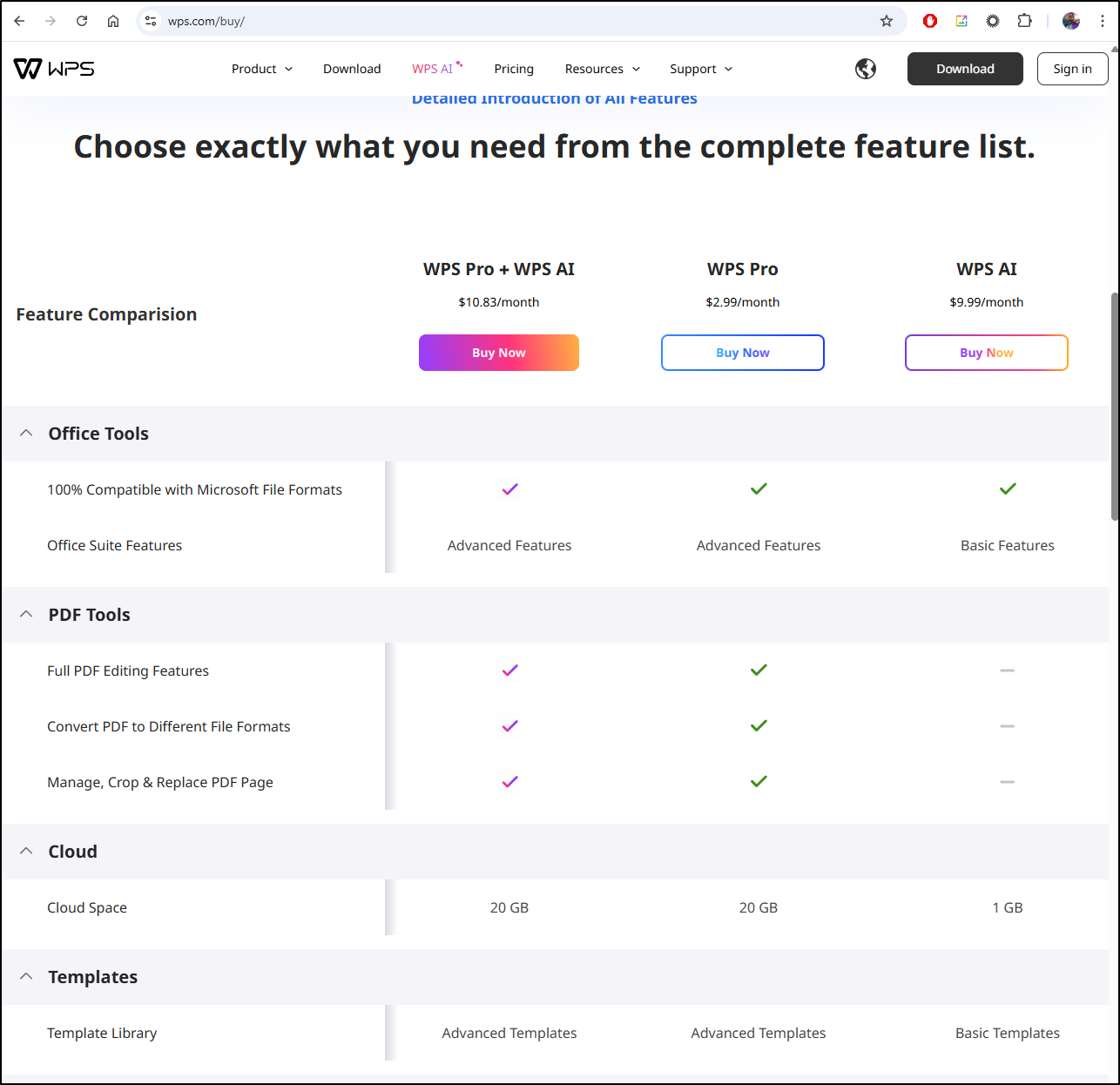Screen dimensions: 1120x1085
Task: Open the Resources dropdown menu
Action: coord(603,69)
